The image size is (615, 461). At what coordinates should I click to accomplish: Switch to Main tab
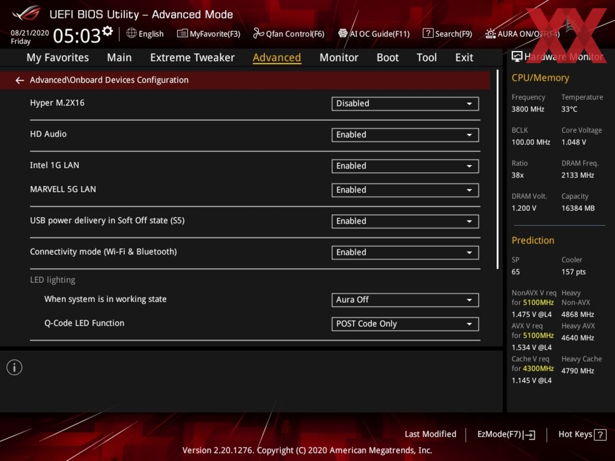[x=119, y=57]
